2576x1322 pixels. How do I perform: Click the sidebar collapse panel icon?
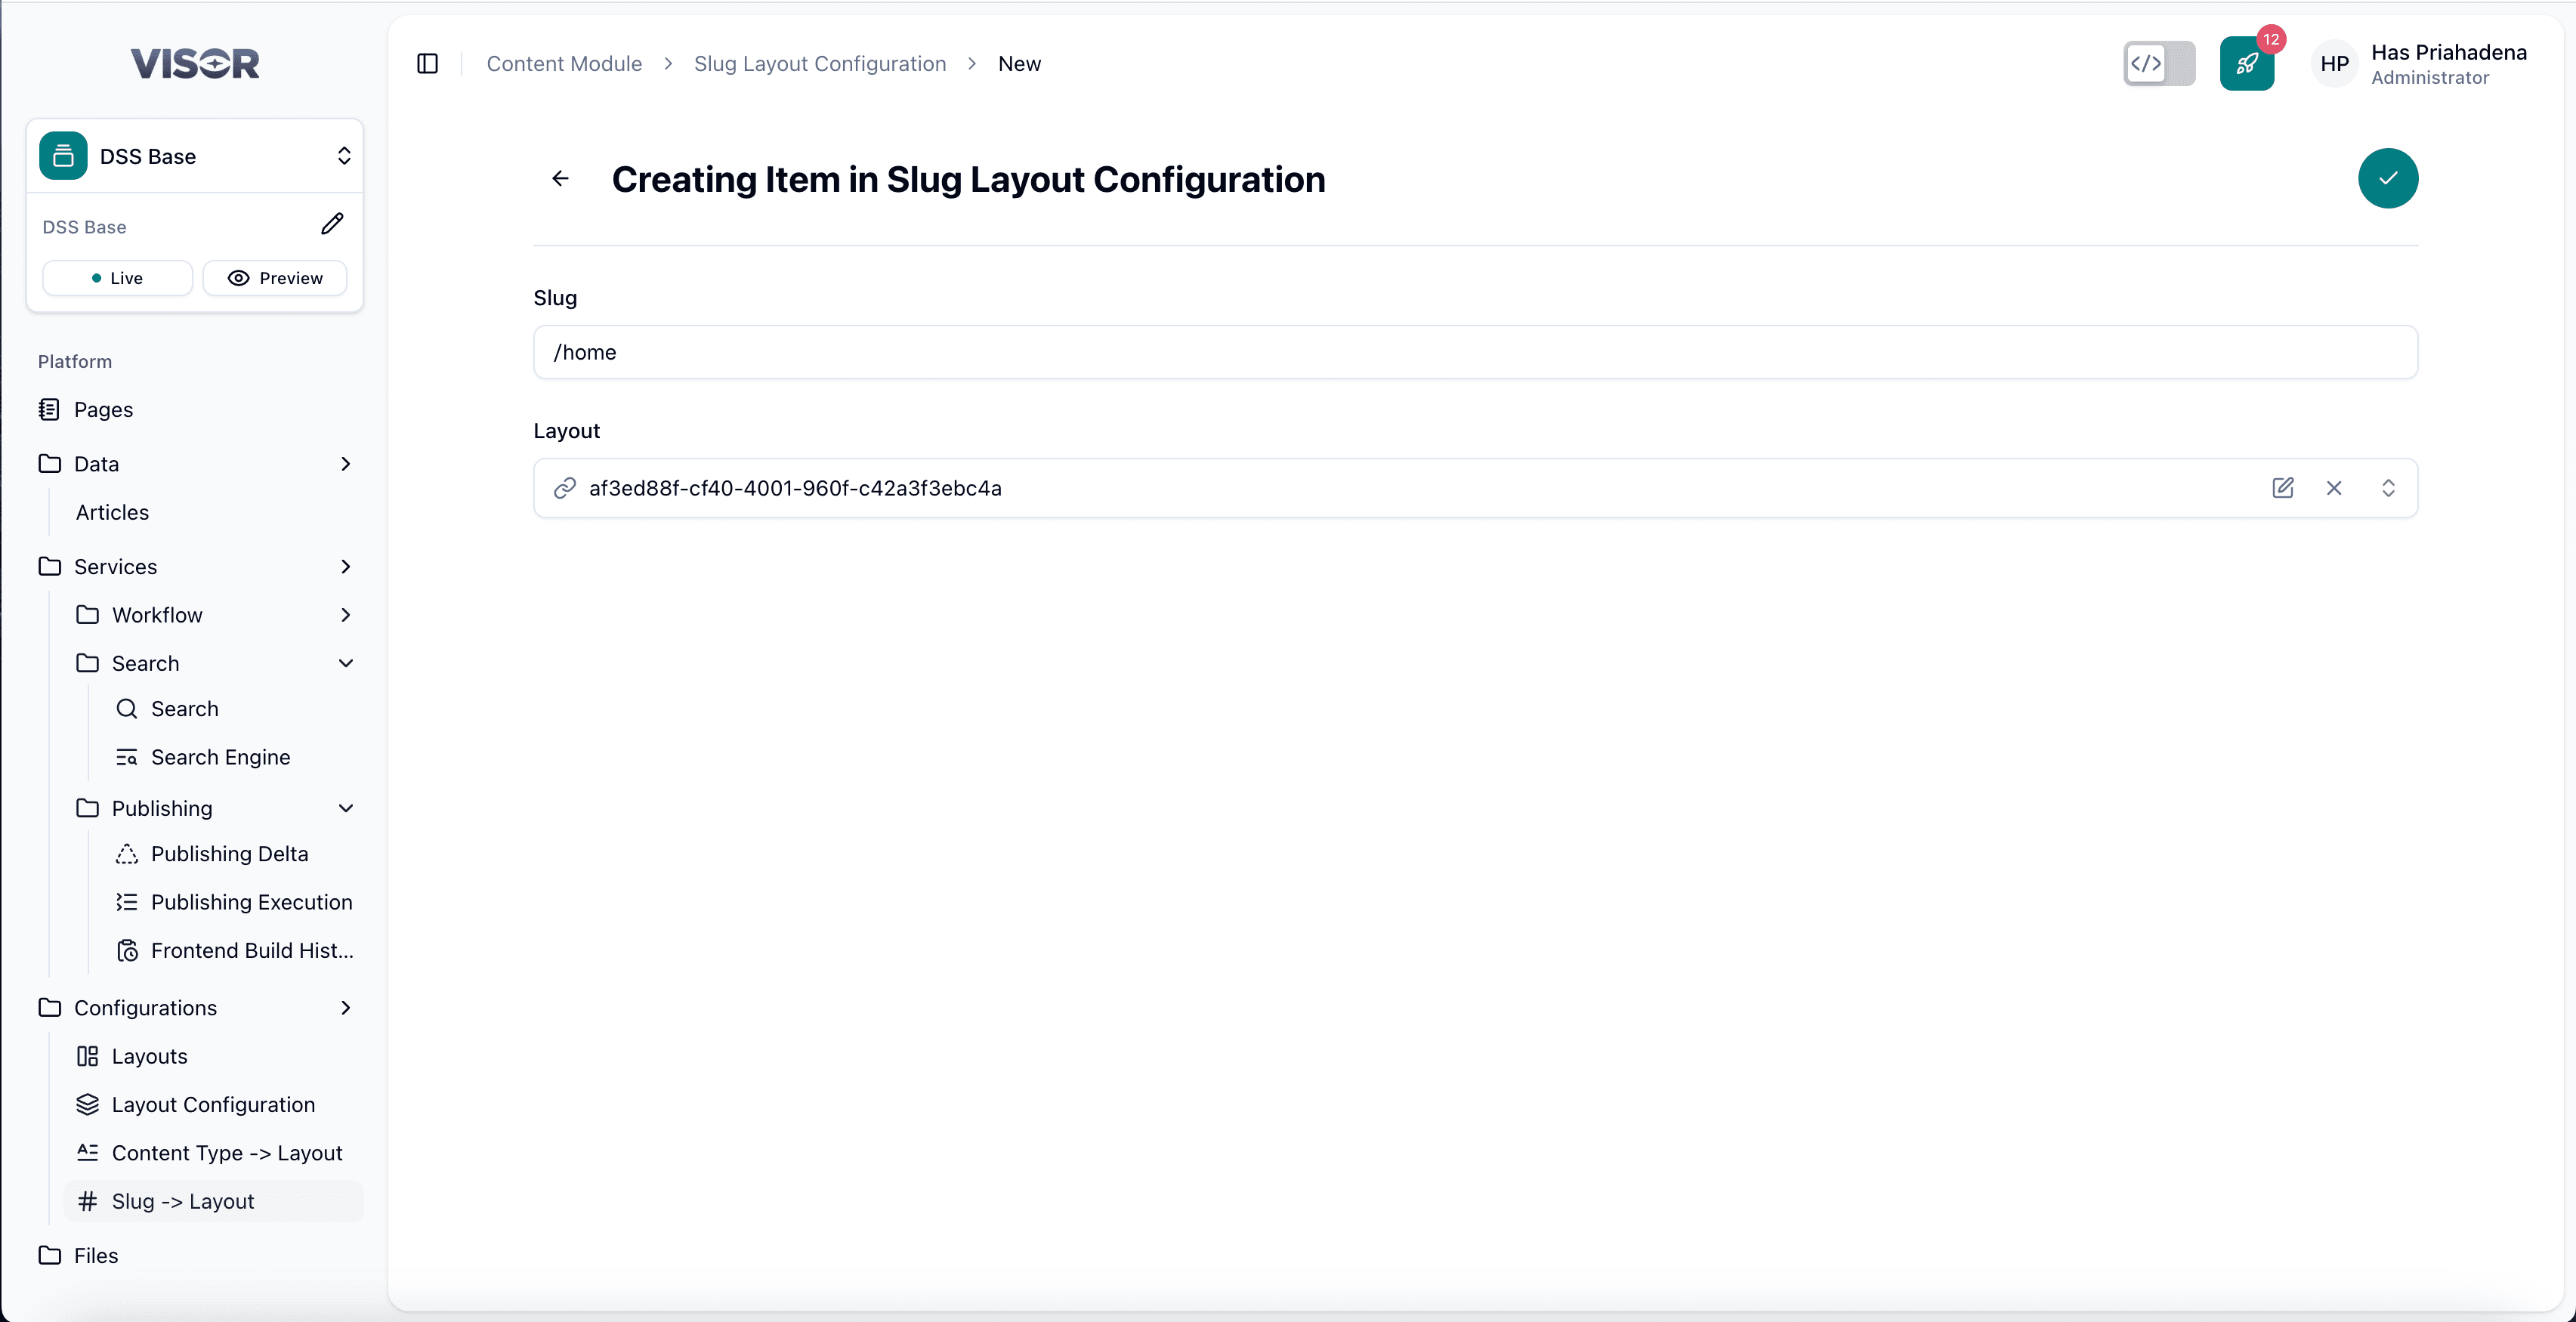[x=427, y=63]
